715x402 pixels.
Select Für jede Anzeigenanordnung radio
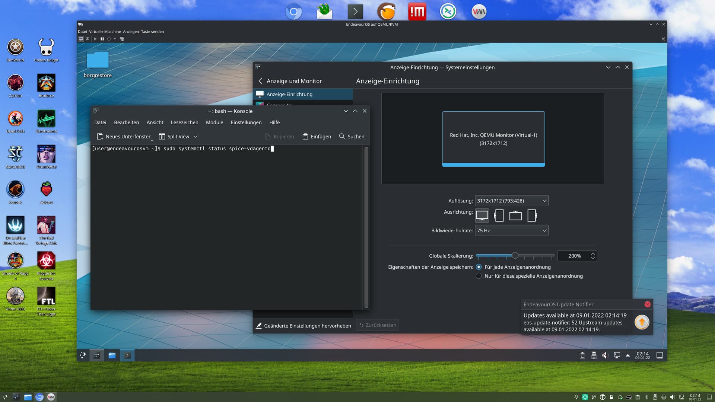479,267
